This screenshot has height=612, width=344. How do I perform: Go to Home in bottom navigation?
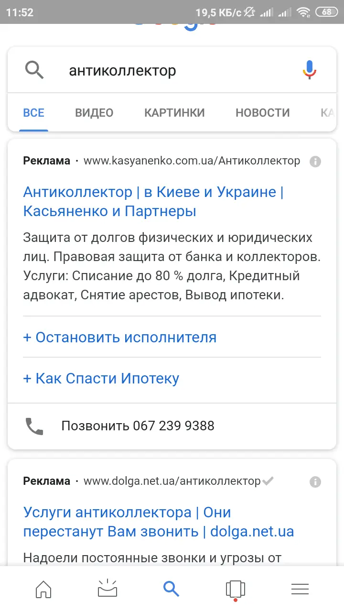[43, 589]
